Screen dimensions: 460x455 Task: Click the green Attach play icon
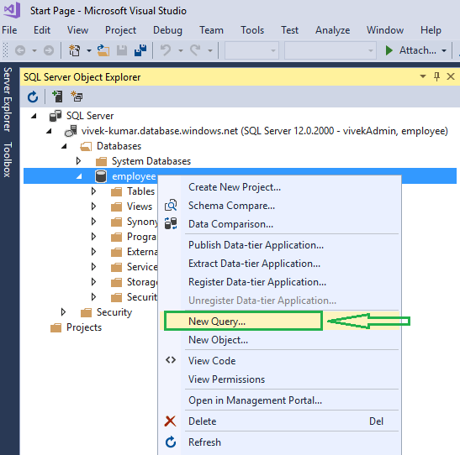[x=389, y=50]
